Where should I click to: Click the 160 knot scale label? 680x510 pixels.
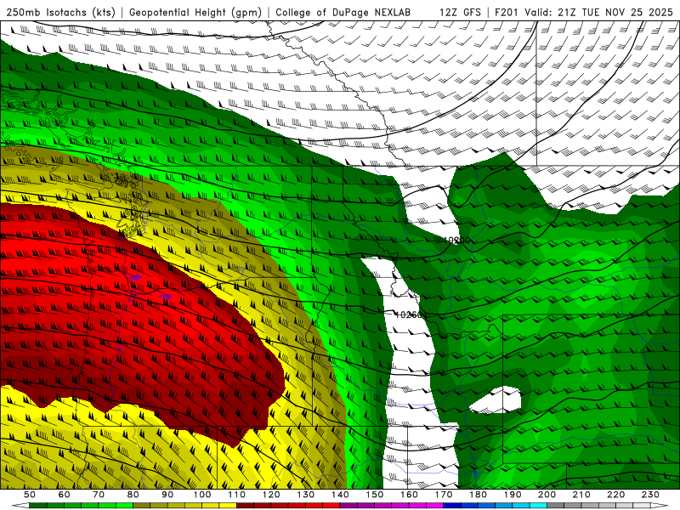point(410,495)
